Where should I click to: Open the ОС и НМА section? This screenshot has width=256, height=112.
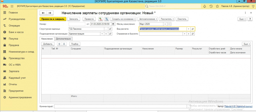coord(15,65)
